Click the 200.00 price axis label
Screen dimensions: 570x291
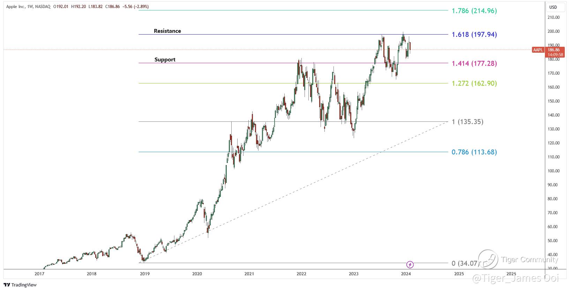554,31
